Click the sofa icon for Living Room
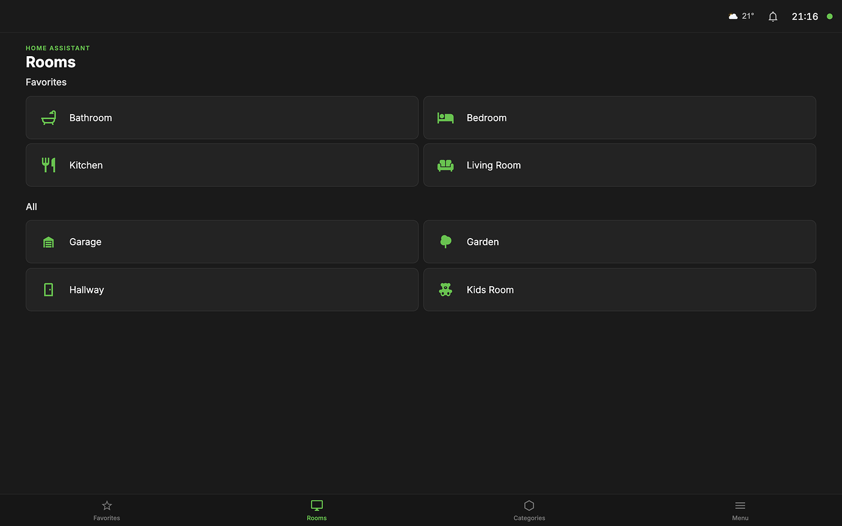This screenshot has width=842, height=526. point(445,165)
